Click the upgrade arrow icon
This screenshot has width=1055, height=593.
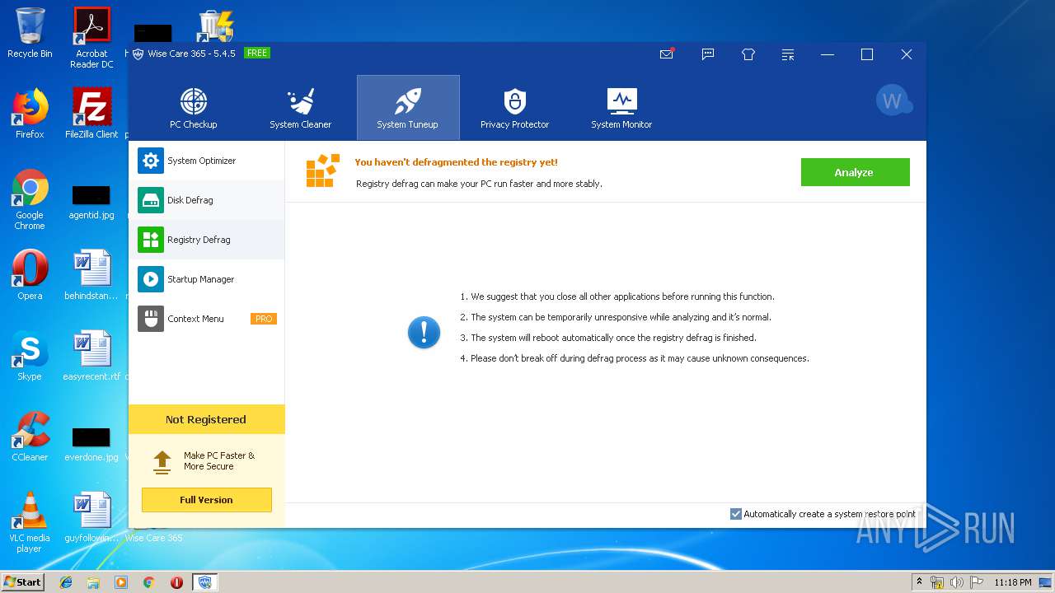[162, 461]
